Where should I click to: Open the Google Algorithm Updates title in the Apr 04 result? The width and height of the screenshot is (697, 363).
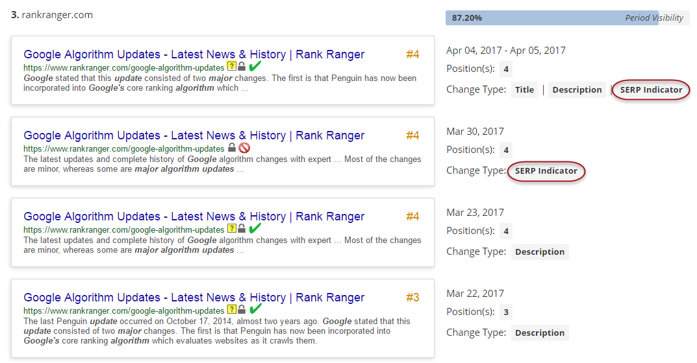pyautogui.click(x=194, y=54)
